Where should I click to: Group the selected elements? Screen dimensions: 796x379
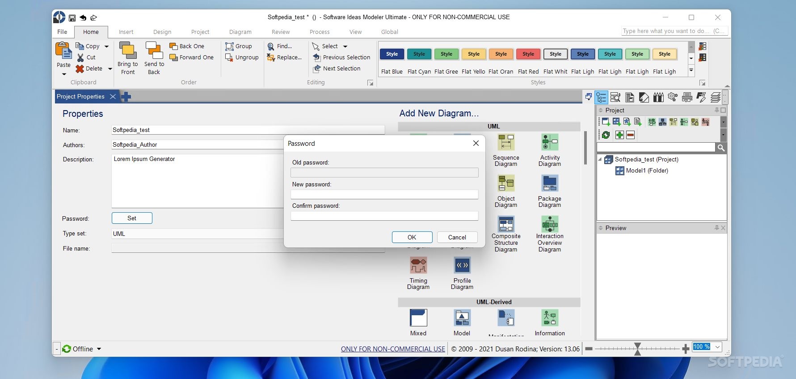click(239, 46)
